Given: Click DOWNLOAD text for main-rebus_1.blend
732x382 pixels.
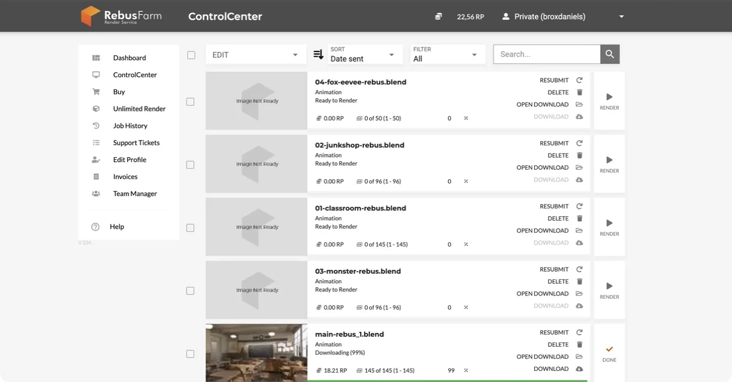Looking at the screenshot, I should [551, 369].
